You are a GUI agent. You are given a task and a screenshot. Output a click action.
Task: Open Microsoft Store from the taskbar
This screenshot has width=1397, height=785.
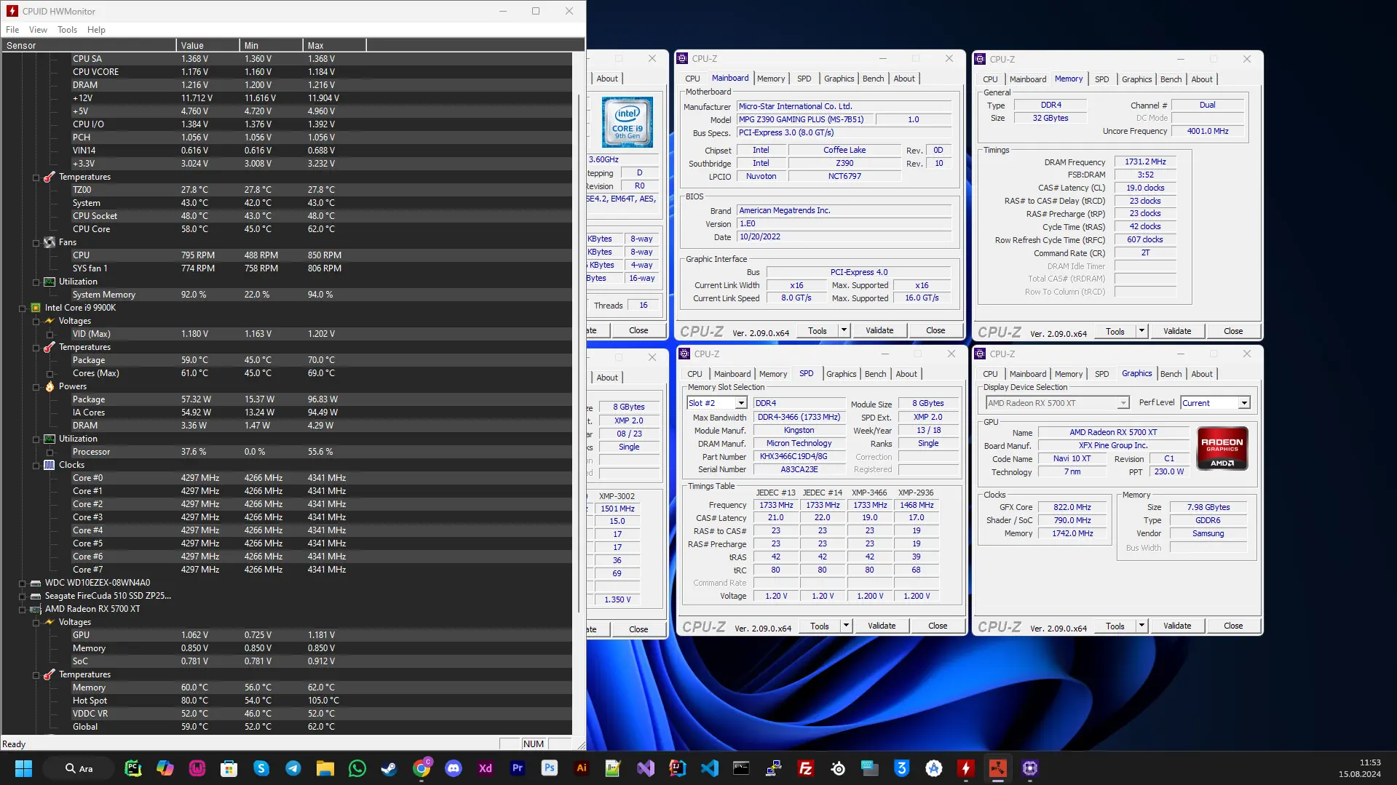pos(229,768)
